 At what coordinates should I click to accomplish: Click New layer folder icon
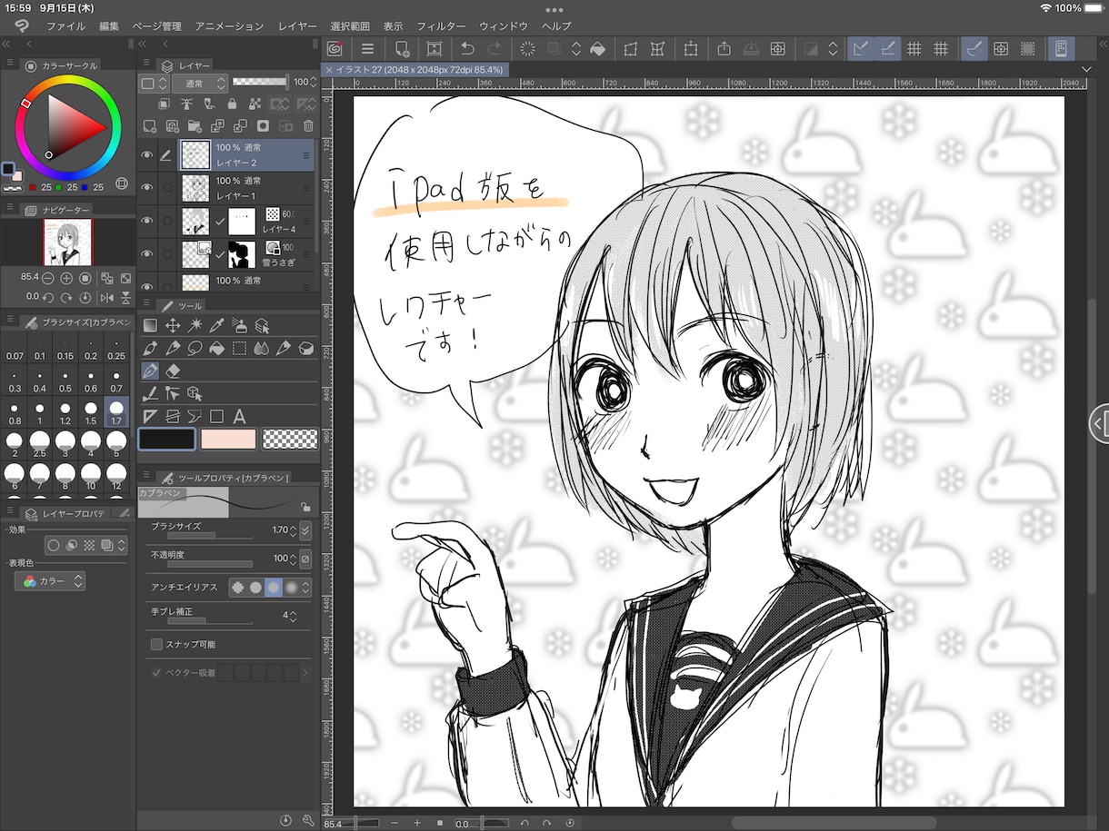tap(195, 125)
